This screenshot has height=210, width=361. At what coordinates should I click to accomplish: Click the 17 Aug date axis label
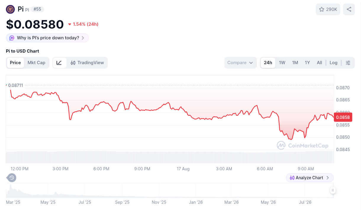coord(183,169)
